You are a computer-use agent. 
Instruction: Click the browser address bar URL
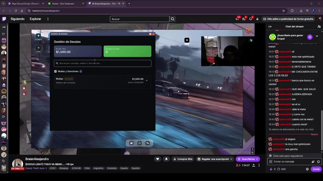click(46, 11)
